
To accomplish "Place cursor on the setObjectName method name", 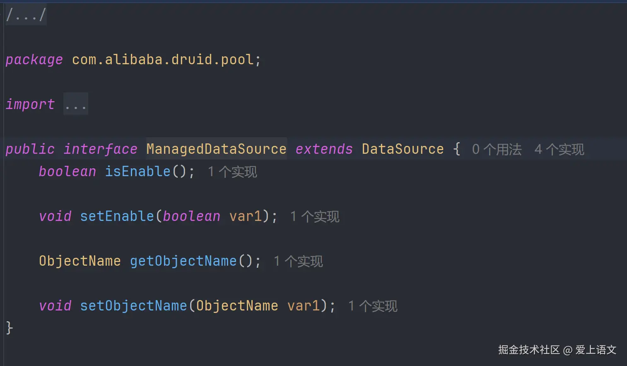I will [x=133, y=305].
